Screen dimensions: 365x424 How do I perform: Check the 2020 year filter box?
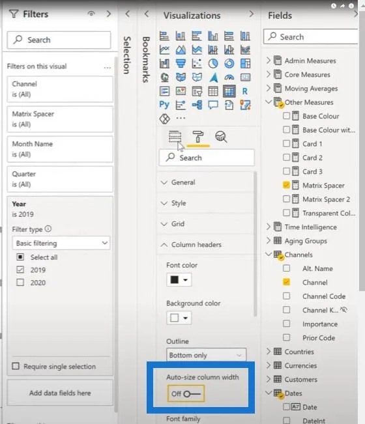[x=20, y=283]
